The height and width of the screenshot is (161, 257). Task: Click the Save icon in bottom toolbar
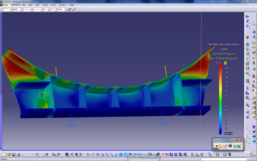pos(14,155)
